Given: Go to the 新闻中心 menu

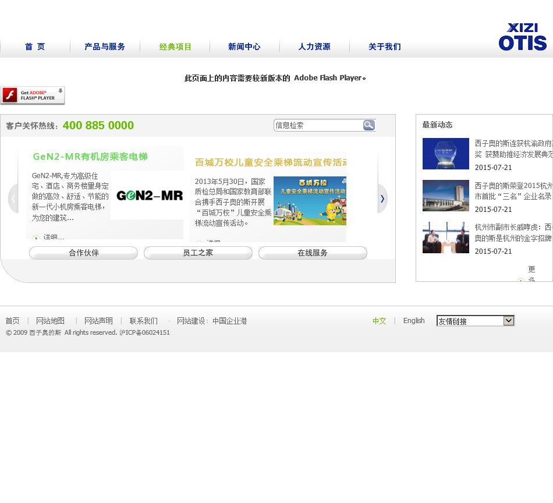Looking at the screenshot, I should 244,47.
